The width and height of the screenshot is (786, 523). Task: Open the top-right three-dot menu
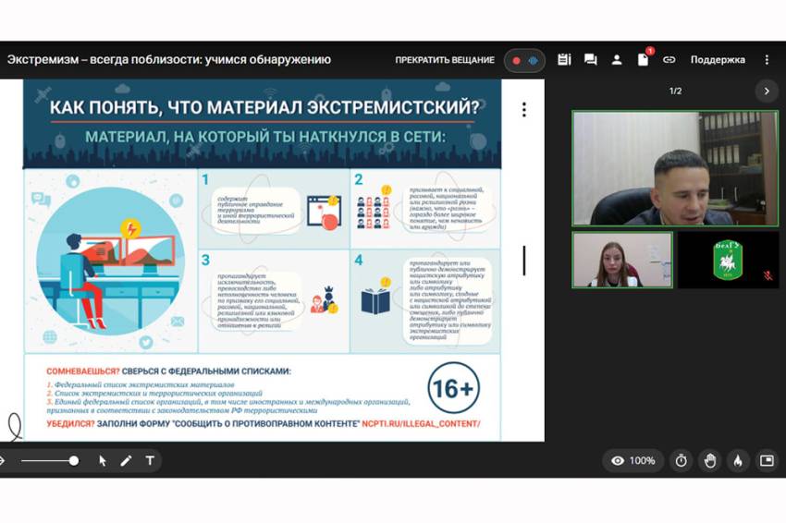point(767,60)
